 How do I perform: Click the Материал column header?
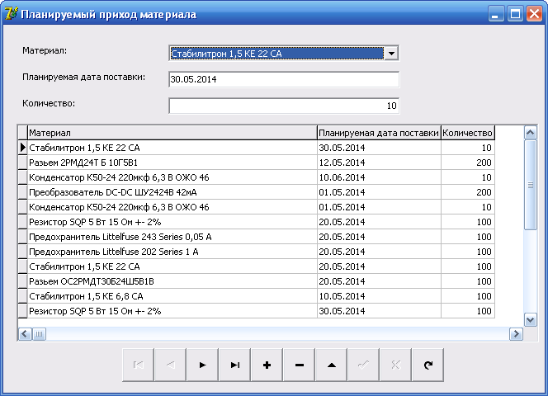tap(172, 132)
